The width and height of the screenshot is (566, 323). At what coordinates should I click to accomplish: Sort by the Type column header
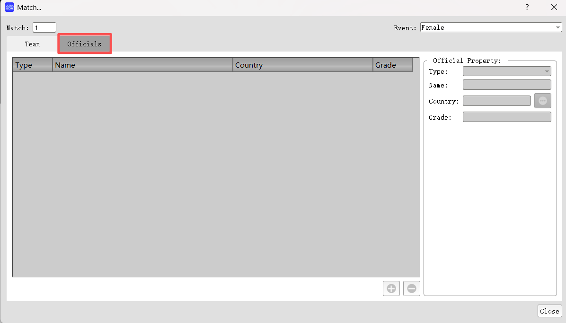[32, 65]
